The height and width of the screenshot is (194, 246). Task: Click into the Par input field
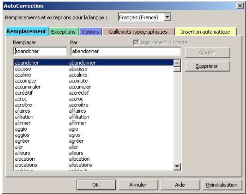[126, 51]
